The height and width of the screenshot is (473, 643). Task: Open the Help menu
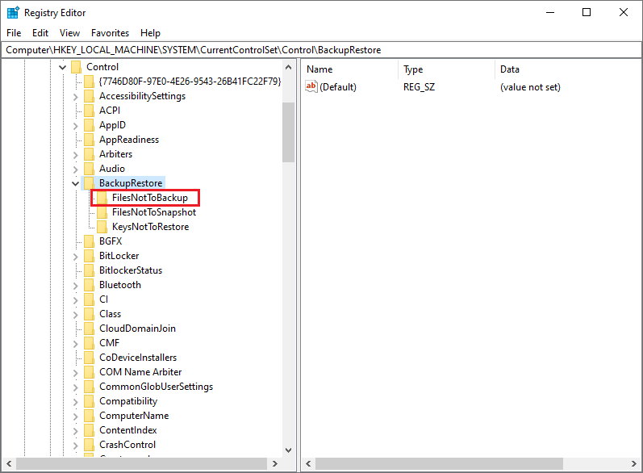point(150,33)
